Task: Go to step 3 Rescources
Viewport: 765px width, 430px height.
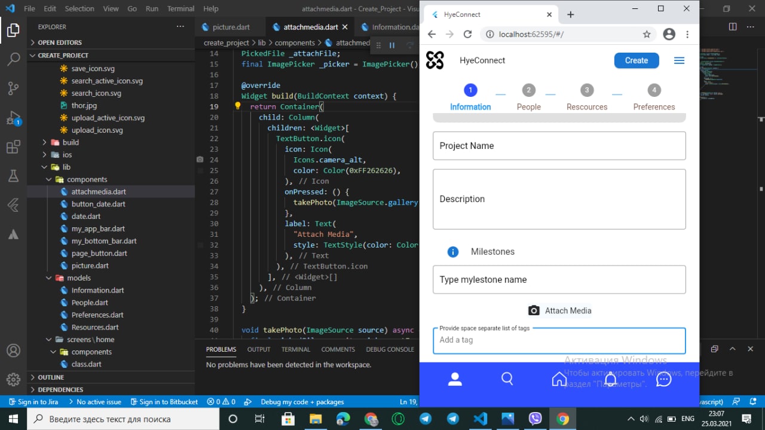Action: (587, 98)
